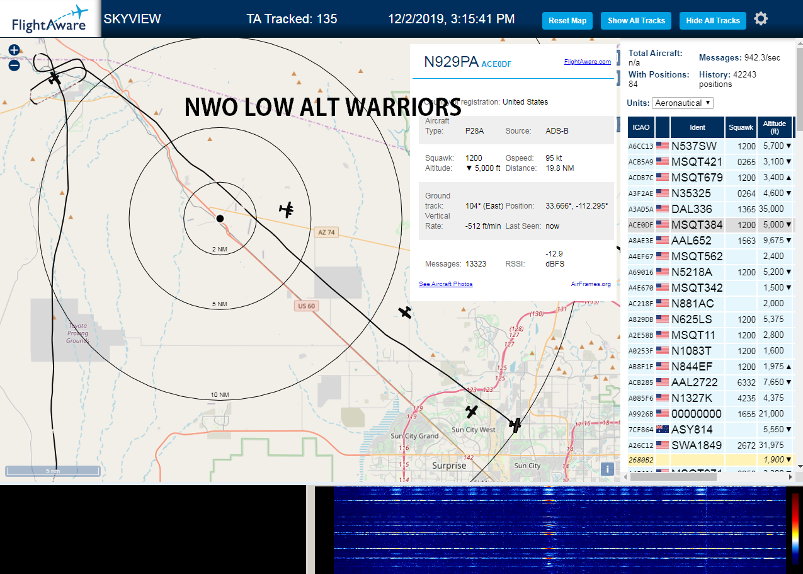Select the 00000000 ident row
Viewport: 803px width, 574px height.
point(710,413)
